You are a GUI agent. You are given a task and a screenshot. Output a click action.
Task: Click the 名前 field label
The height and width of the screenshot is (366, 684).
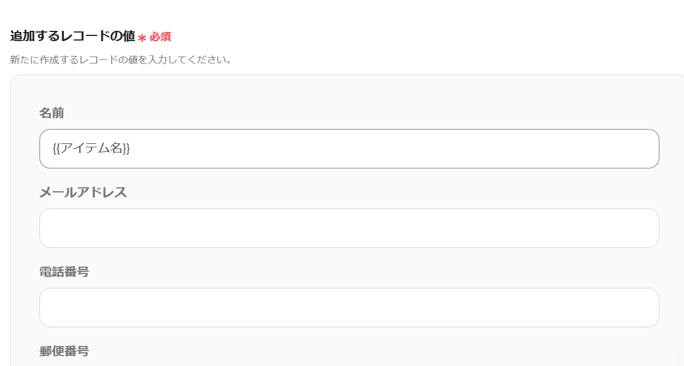coord(51,113)
